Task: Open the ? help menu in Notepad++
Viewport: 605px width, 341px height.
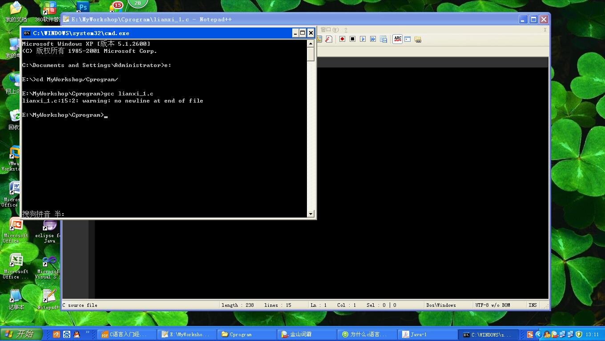Action: pos(346,30)
